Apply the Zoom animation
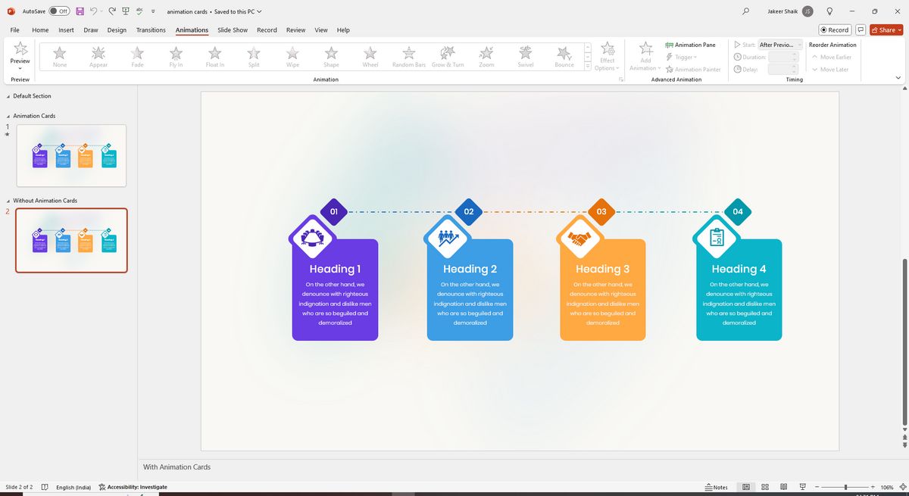 [x=486, y=55]
